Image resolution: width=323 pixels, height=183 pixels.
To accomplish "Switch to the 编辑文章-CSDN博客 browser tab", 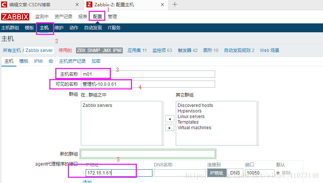I will [30, 4].
